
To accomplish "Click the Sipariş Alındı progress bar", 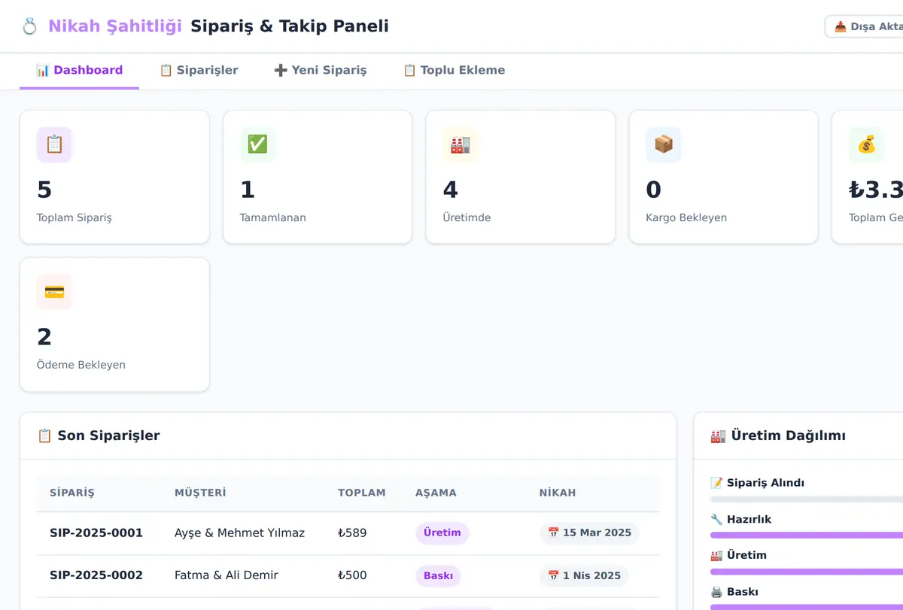I will (807, 499).
